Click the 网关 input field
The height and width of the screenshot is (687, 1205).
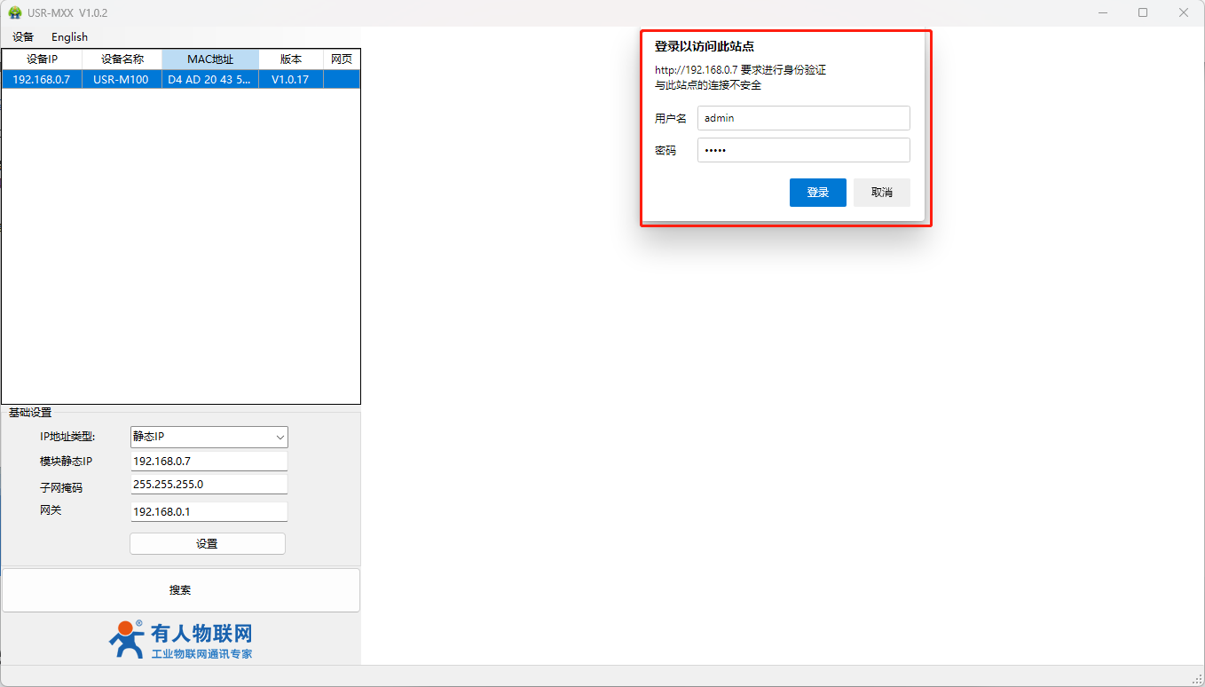tap(209, 512)
